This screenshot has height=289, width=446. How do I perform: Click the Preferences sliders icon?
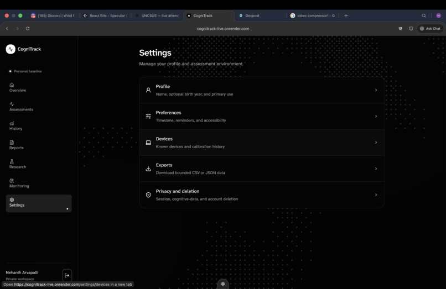(148, 116)
